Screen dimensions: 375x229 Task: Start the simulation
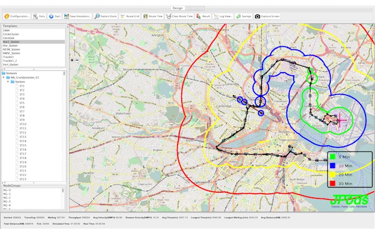pos(55,16)
